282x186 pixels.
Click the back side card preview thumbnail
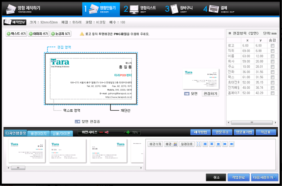(x=201, y=79)
